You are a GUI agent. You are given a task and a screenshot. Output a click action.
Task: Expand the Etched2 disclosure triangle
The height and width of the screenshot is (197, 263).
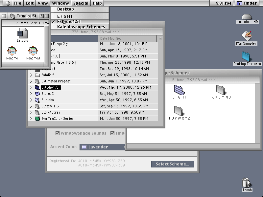[x=31, y=94]
